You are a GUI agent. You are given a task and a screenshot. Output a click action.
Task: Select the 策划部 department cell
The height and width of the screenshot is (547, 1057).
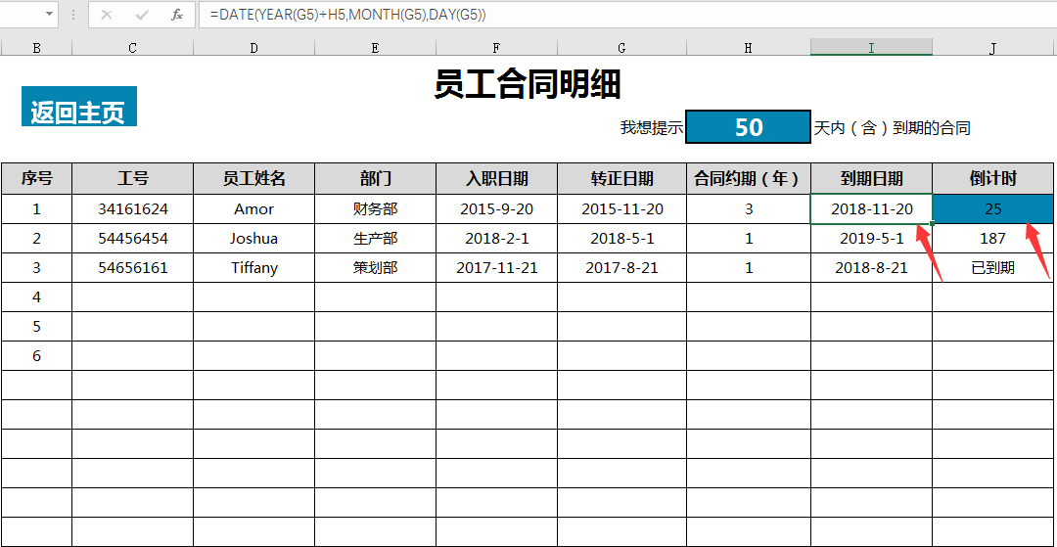click(x=376, y=268)
